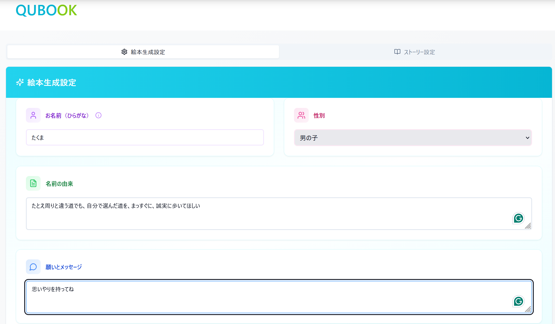Screen dimensions: 555x324
Task: Click the green document icon beside 名前の由来
Action: (33, 183)
